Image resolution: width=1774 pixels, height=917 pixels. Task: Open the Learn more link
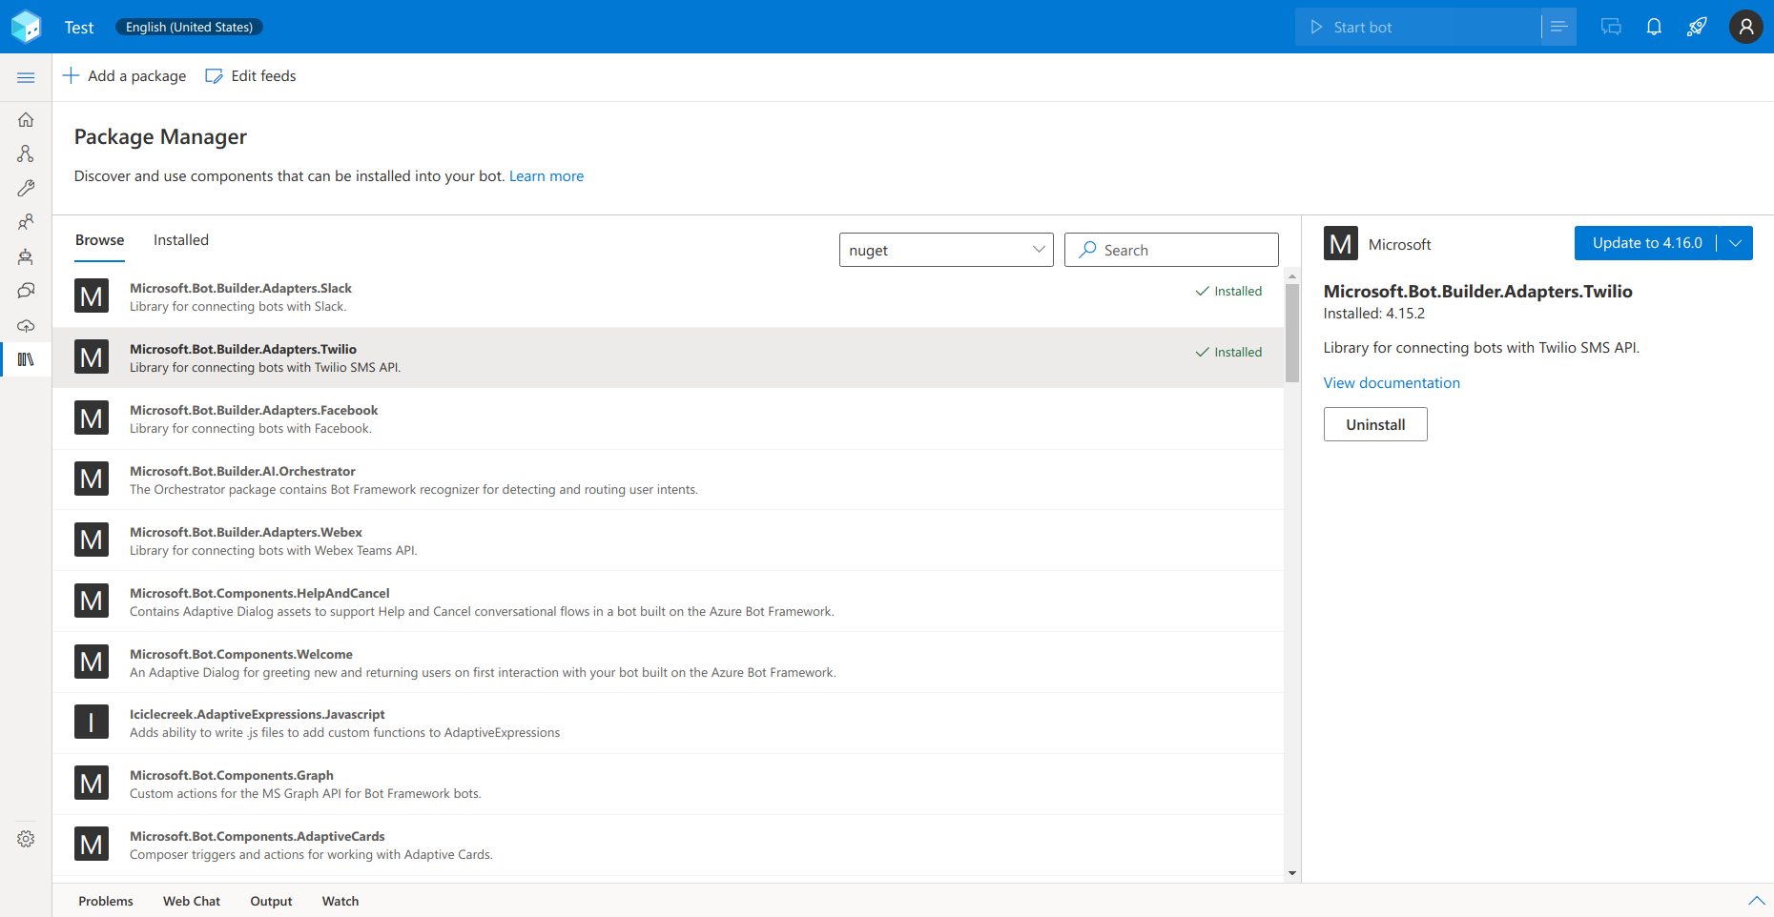click(x=547, y=176)
